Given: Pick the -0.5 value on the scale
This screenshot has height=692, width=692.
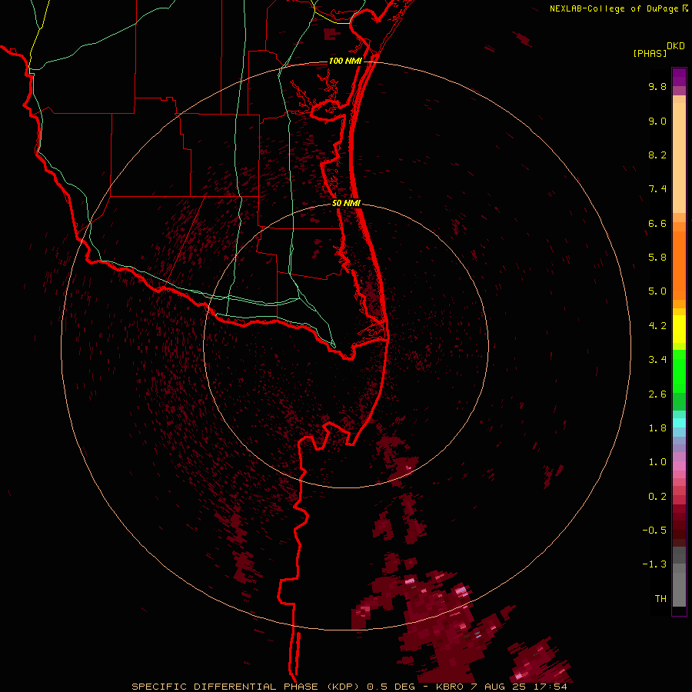Looking at the screenshot, I should [x=654, y=531].
